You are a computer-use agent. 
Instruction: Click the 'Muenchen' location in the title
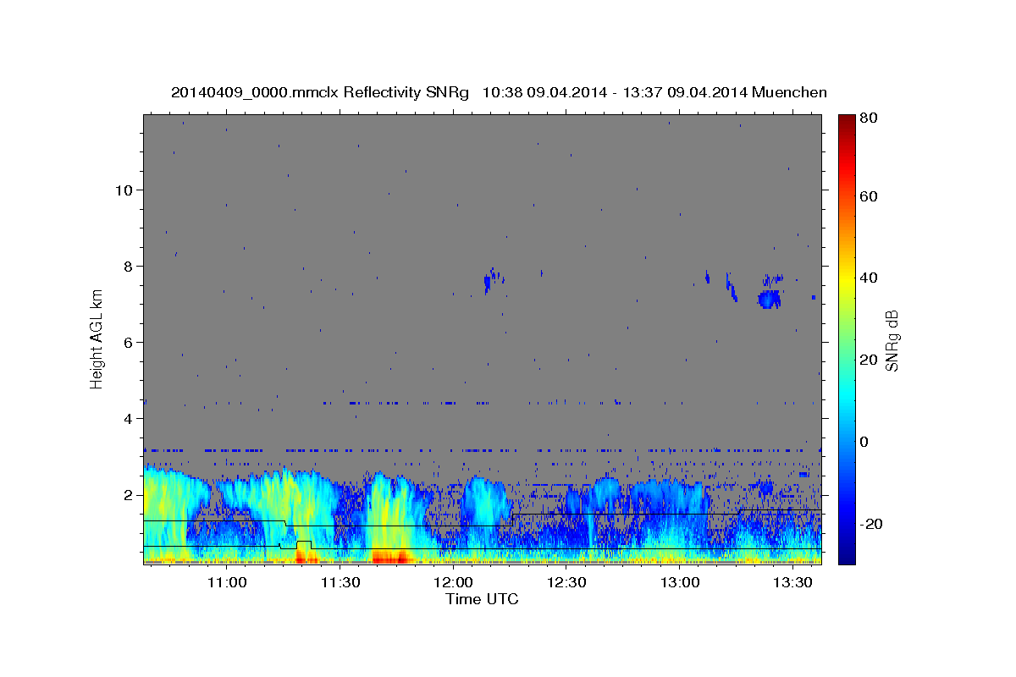click(789, 92)
